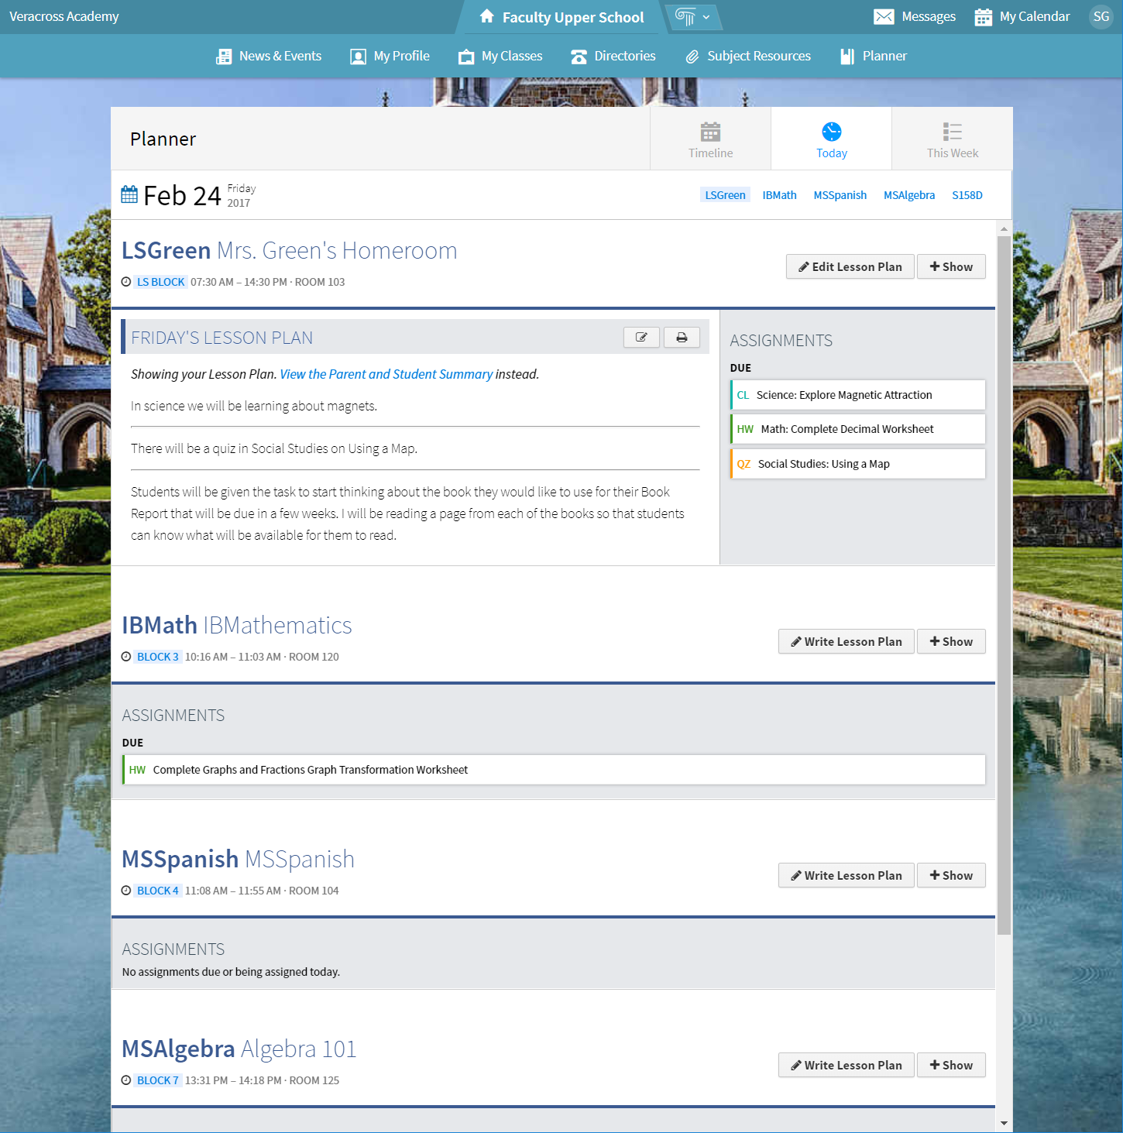The width and height of the screenshot is (1123, 1133).
Task: Click Edit Lesson Plan for LSGreen
Action: (x=850, y=266)
